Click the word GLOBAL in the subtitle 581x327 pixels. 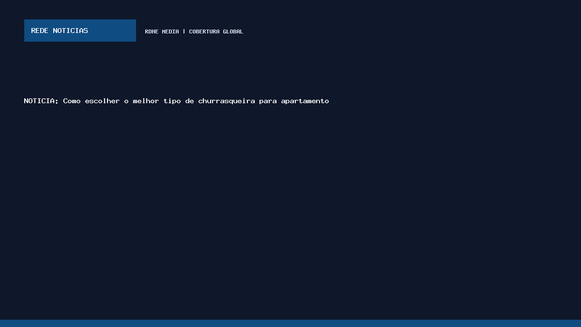pyautogui.click(x=233, y=31)
